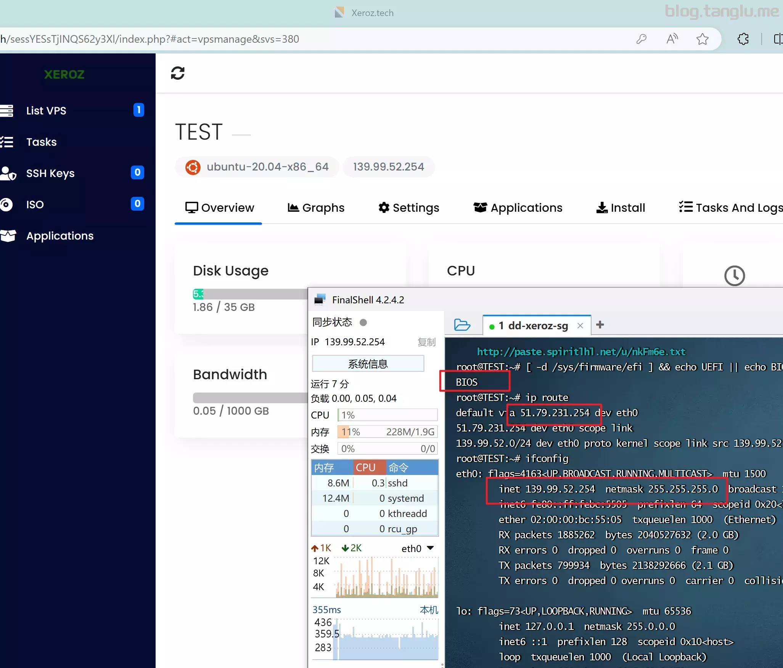
Task: Click the browser favorites star icon
Action: [702, 39]
